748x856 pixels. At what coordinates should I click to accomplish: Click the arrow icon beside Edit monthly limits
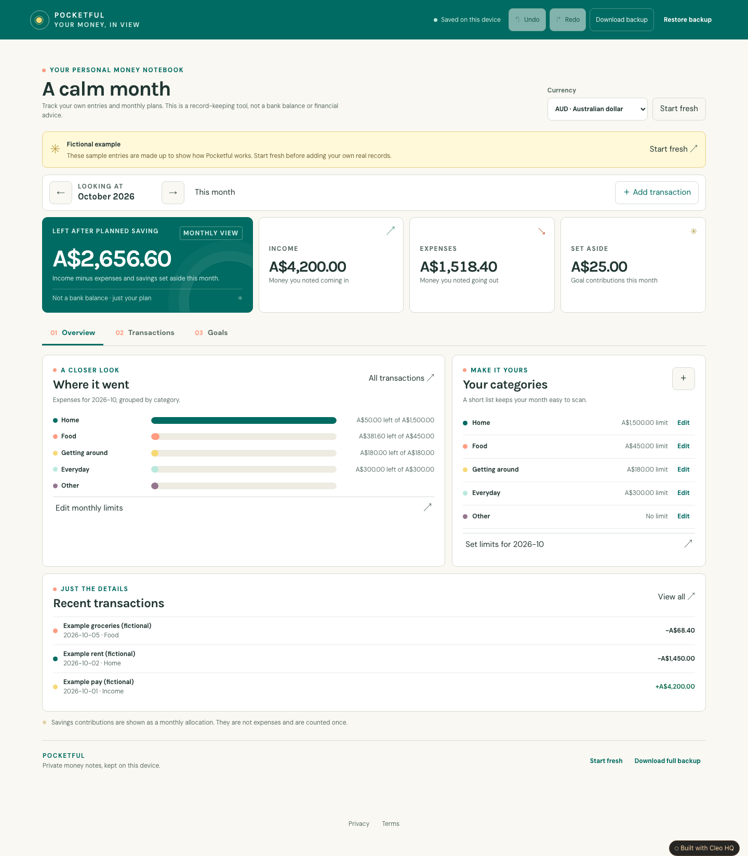pyautogui.click(x=428, y=507)
